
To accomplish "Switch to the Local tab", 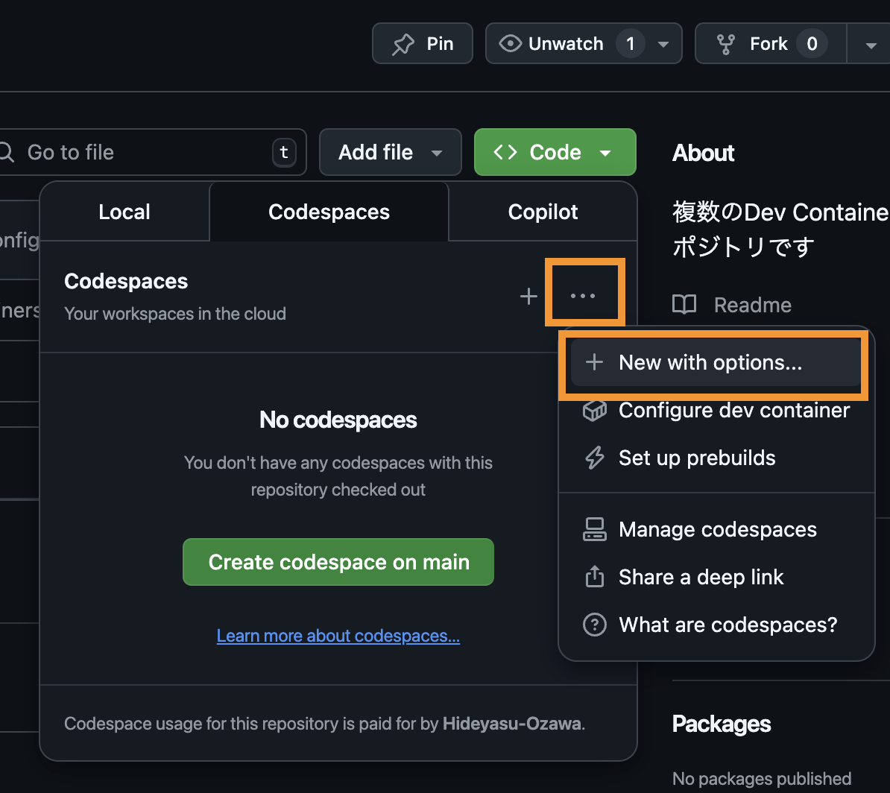I will [x=124, y=212].
